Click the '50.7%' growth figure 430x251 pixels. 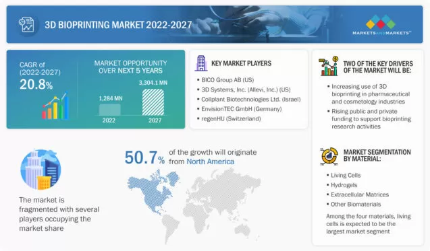pos(144,157)
